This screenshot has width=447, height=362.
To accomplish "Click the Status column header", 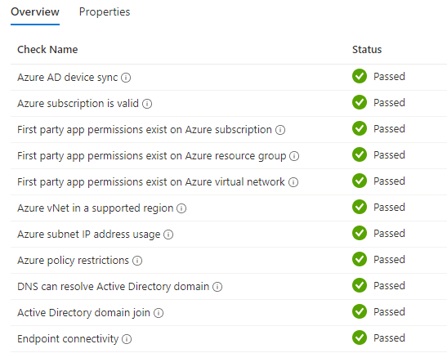I will (x=367, y=50).
